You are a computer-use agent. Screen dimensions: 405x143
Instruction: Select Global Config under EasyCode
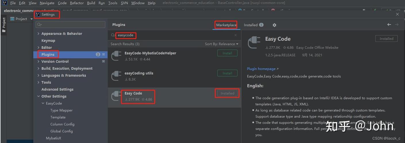pyautogui.click(x=62, y=131)
